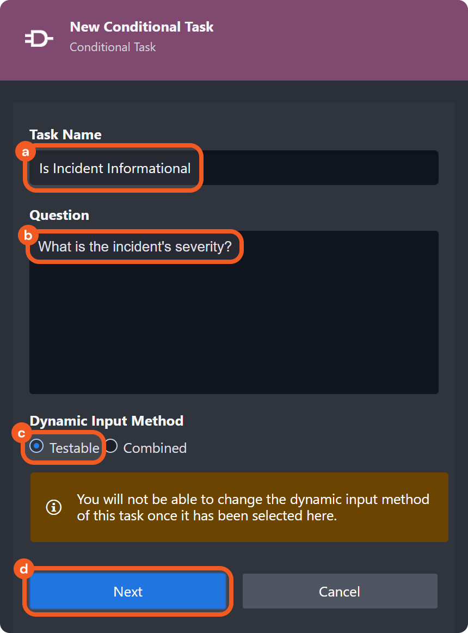
Task: Select the Combined dynamic input method
Action: coord(110,446)
